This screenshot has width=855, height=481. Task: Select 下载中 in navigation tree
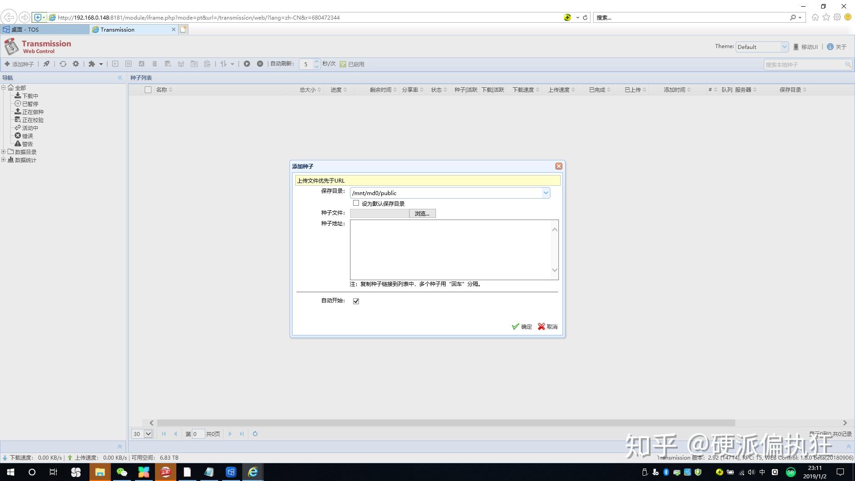[30, 96]
